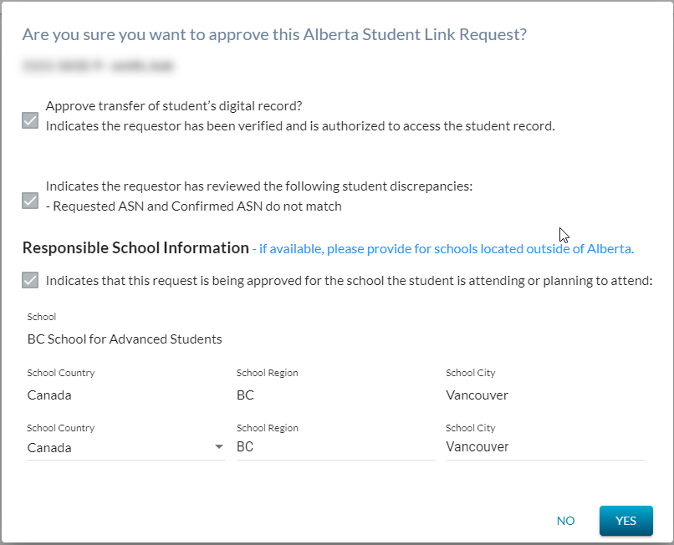The width and height of the screenshot is (674, 545).
Task: Click the 'Approve transfer of student's digital record?' label
Action: click(173, 106)
